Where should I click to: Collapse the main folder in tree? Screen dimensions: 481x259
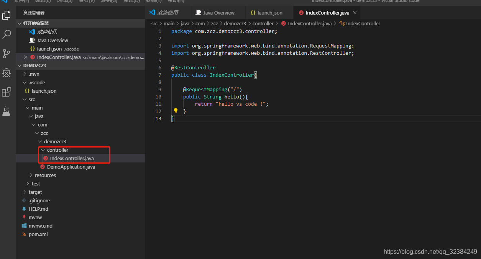click(x=80, y=108)
